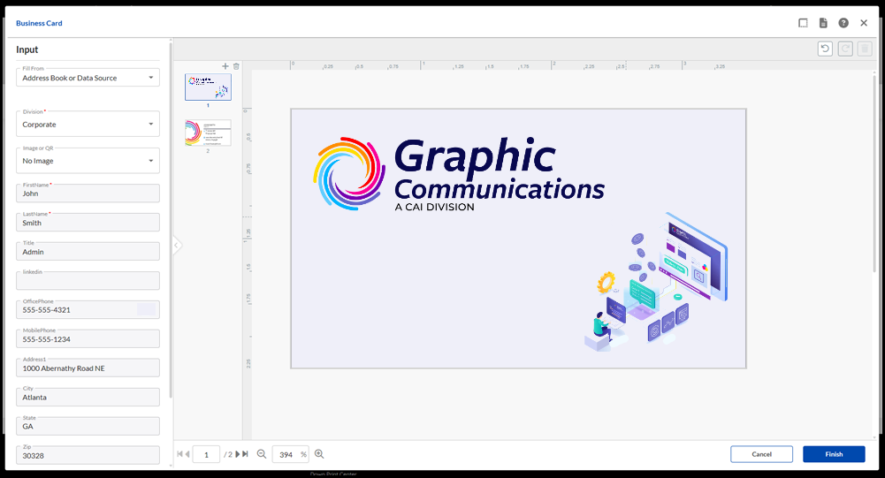
Task: Zoom out with the magnifier minus icon
Action: click(x=262, y=454)
